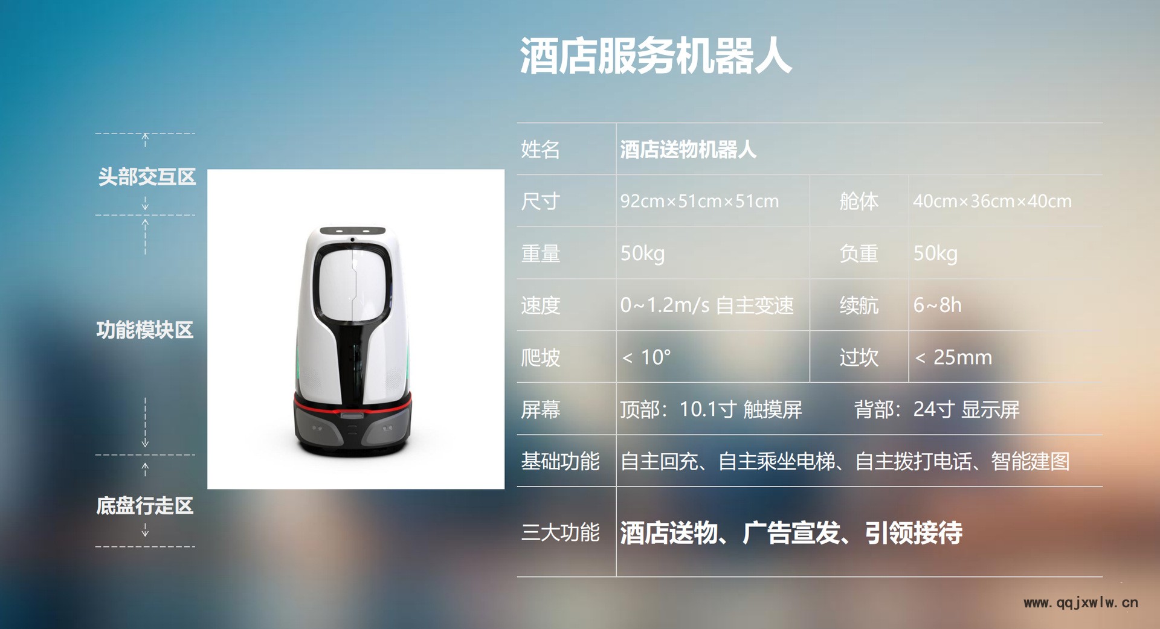Click the robot product image
1160x629 pixels.
click(x=355, y=329)
